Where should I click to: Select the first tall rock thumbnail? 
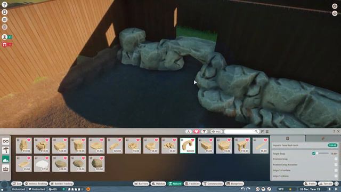tap(23, 146)
